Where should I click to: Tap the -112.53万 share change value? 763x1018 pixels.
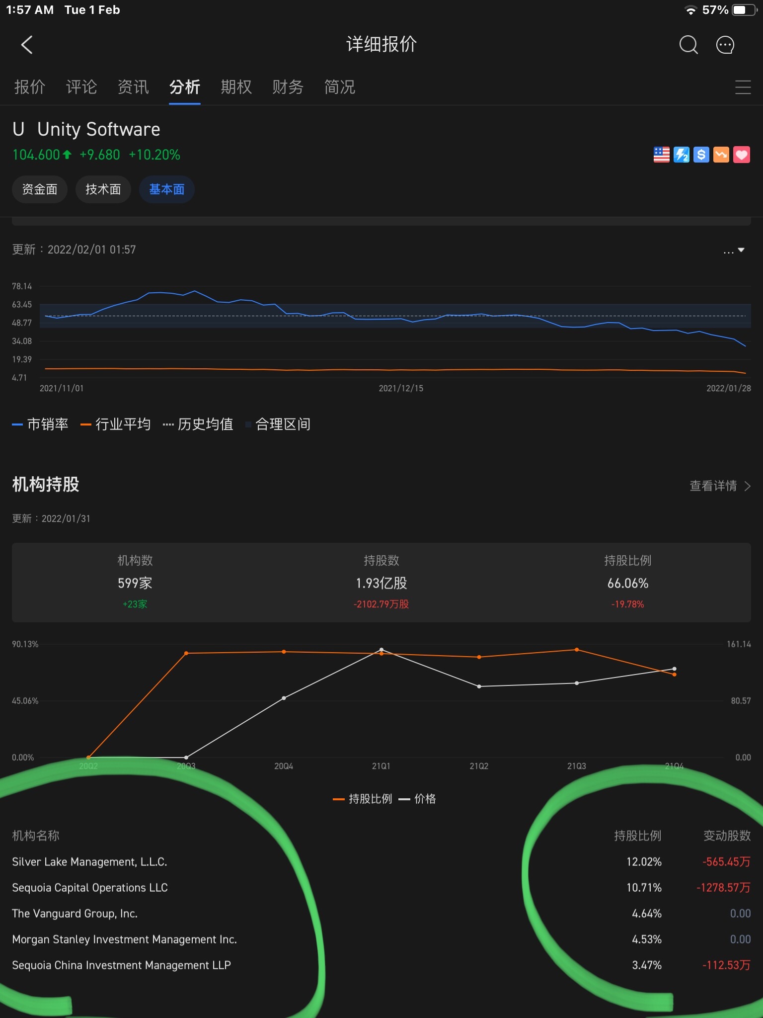pos(726,965)
